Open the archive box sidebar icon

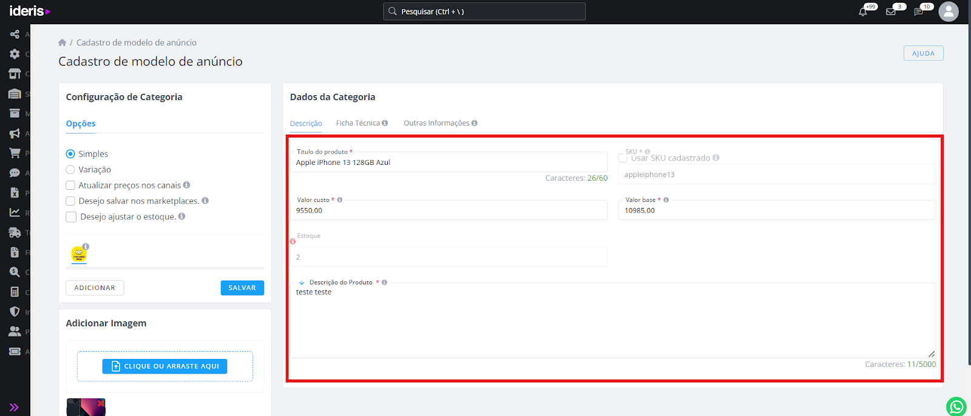pos(15,113)
